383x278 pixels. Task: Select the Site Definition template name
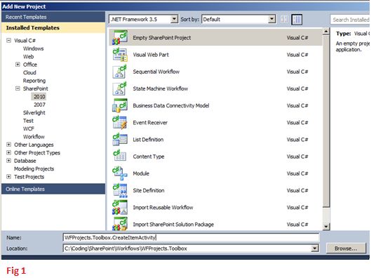(149, 190)
